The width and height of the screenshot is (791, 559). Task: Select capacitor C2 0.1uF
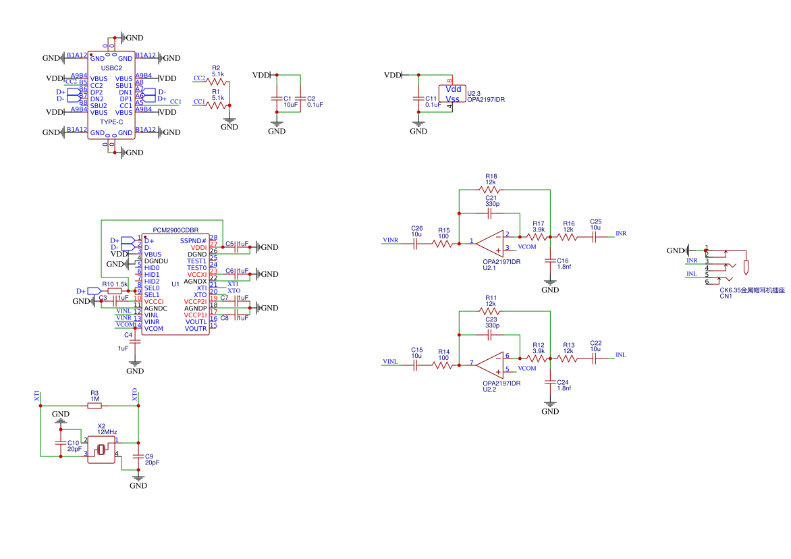pos(300,99)
